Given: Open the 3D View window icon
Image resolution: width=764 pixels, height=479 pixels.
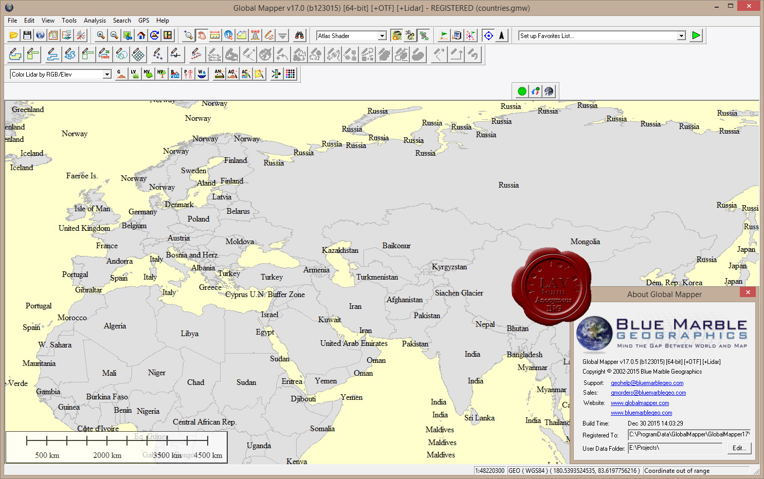Looking at the screenshot, I should coord(410,35).
